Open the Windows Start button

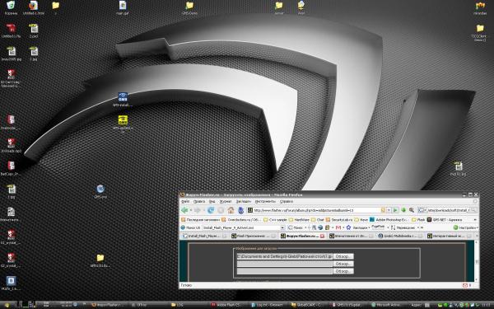[x=7, y=305]
